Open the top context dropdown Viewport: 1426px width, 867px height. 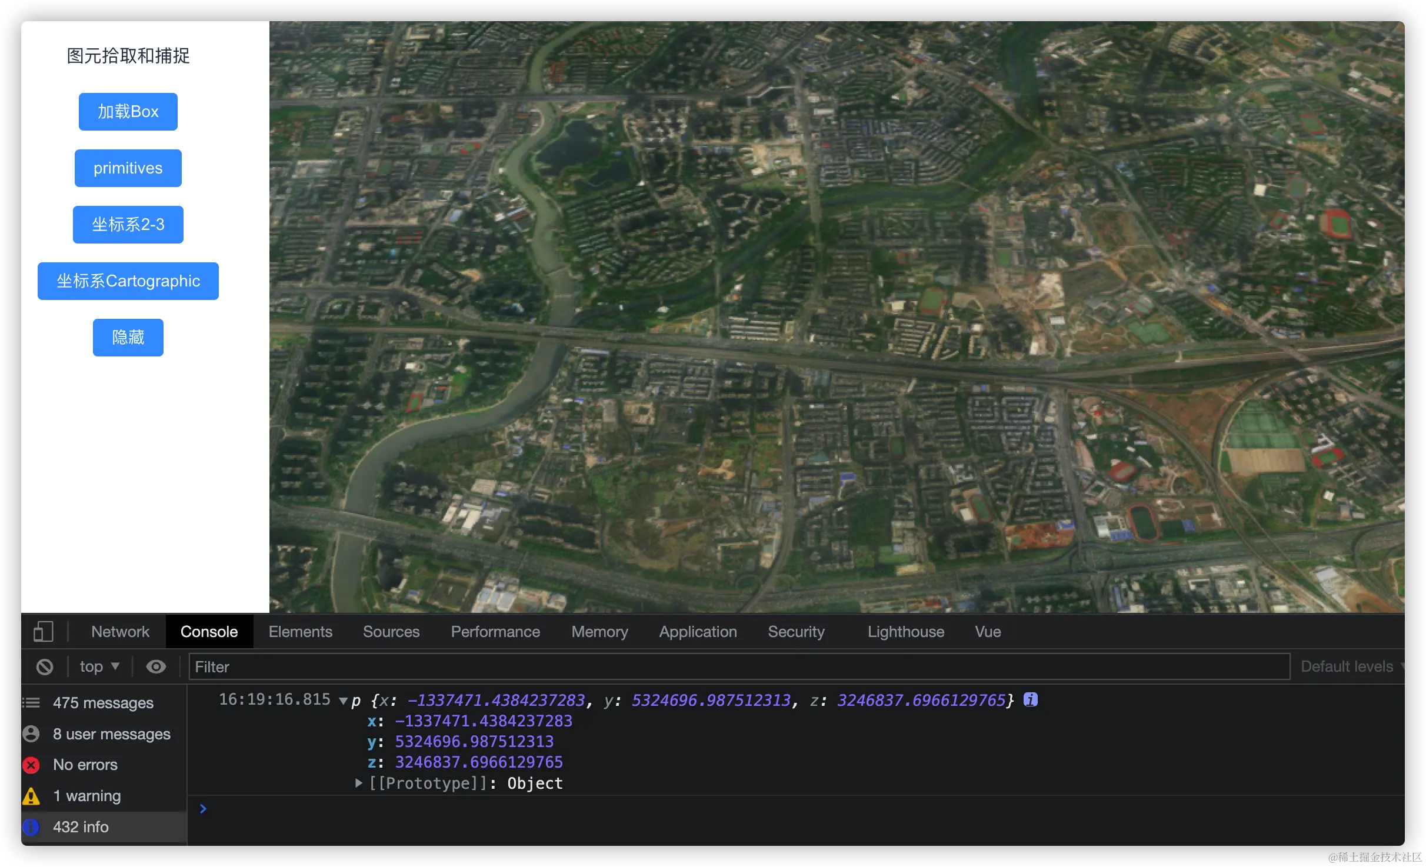point(99,666)
